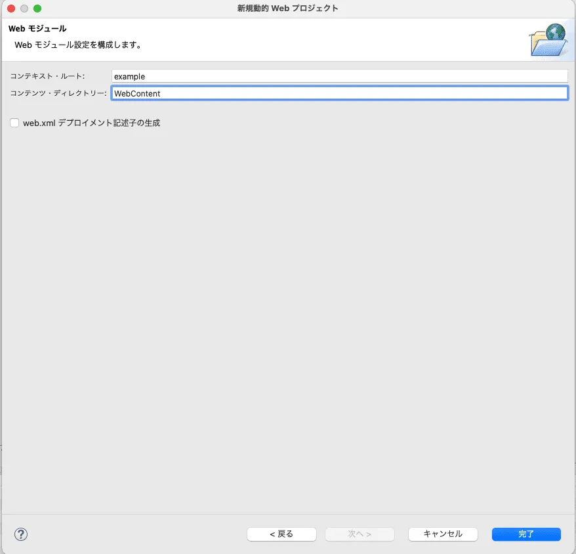Click the gray minimize window button
The image size is (576, 554).
click(24, 9)
